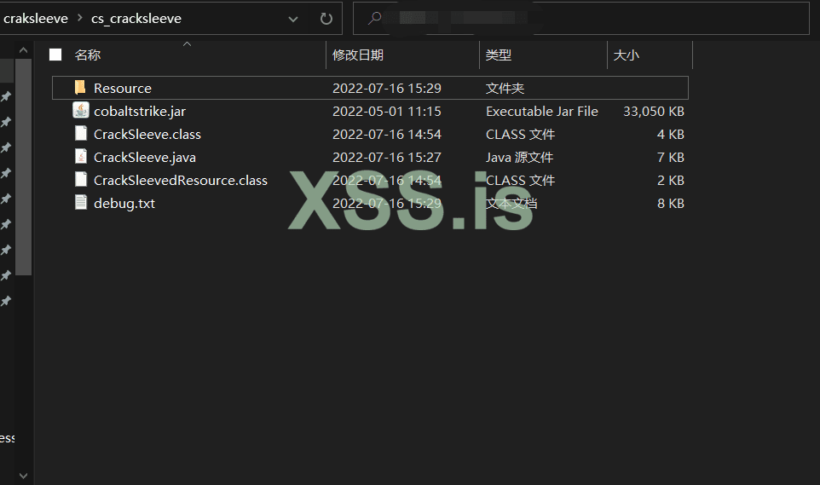820x485 pixels.
Task: Open the address bar history dropdown
Action: (x=293, y=19)
